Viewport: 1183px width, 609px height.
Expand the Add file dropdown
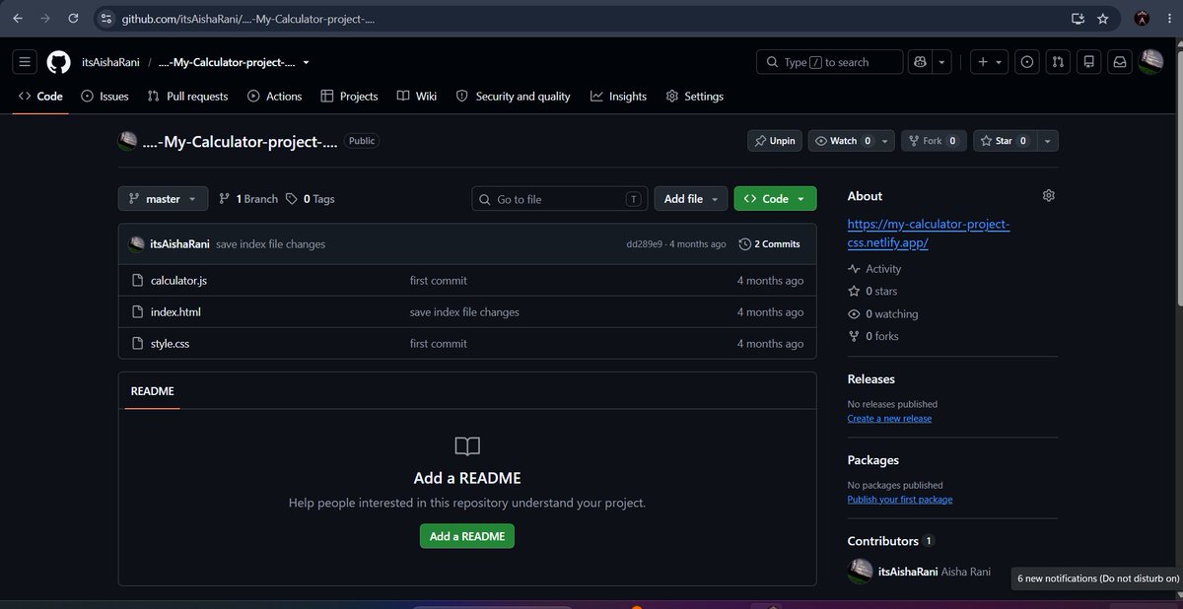pyautogui.click(x=691, y=199)
